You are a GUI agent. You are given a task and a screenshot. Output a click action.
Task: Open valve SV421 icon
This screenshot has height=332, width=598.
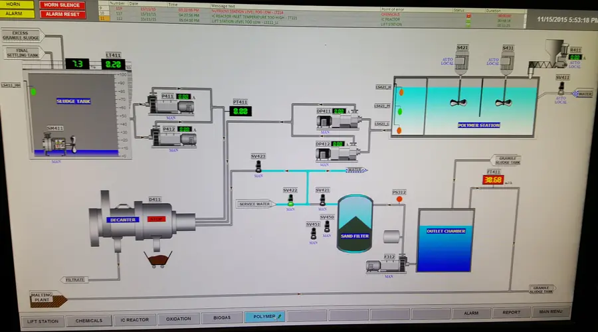(322, 200)
